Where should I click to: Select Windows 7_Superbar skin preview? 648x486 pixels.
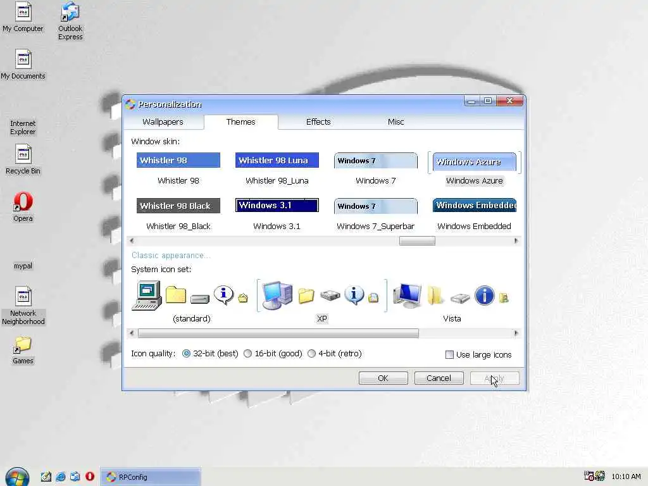pos(376,206)
